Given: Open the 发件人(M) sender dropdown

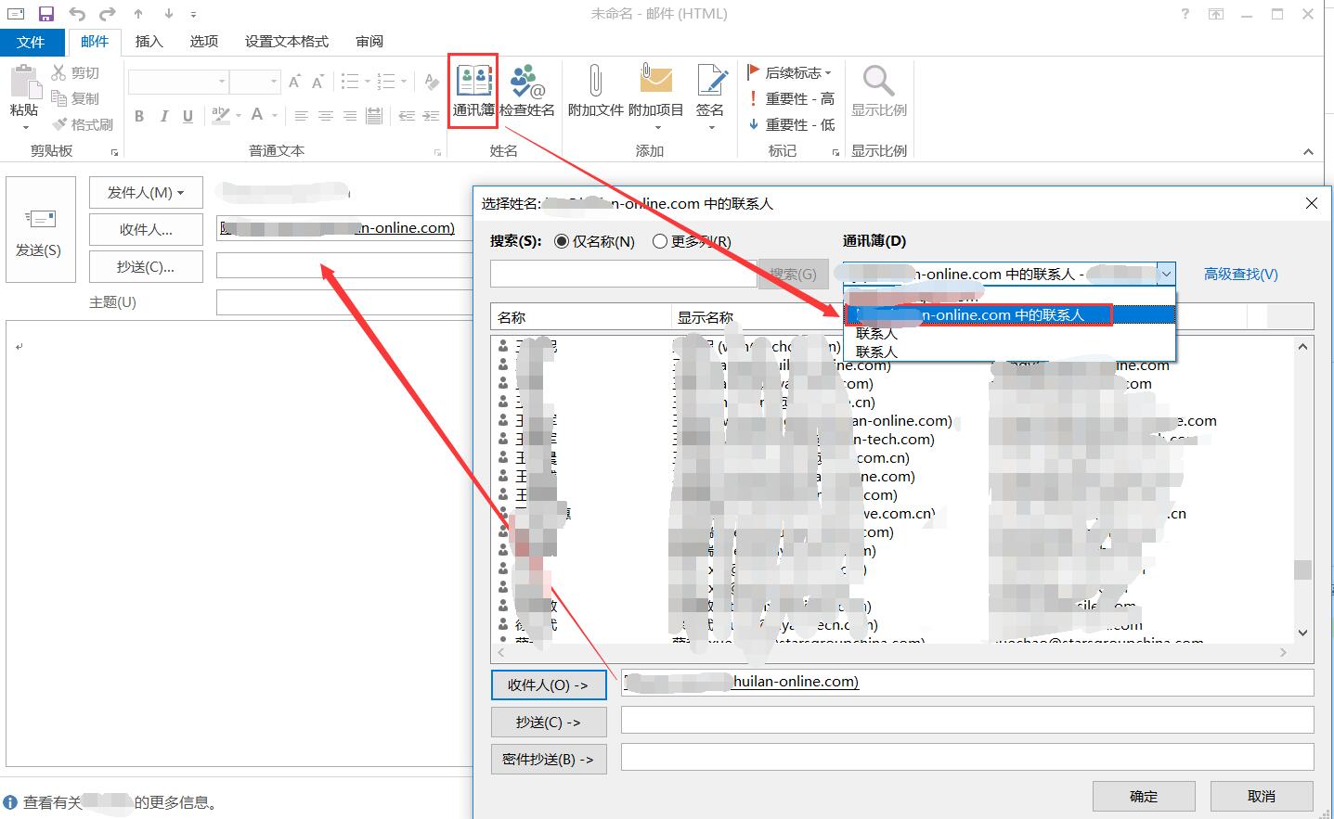Looking at the screenshot, I should coord(146,193).
